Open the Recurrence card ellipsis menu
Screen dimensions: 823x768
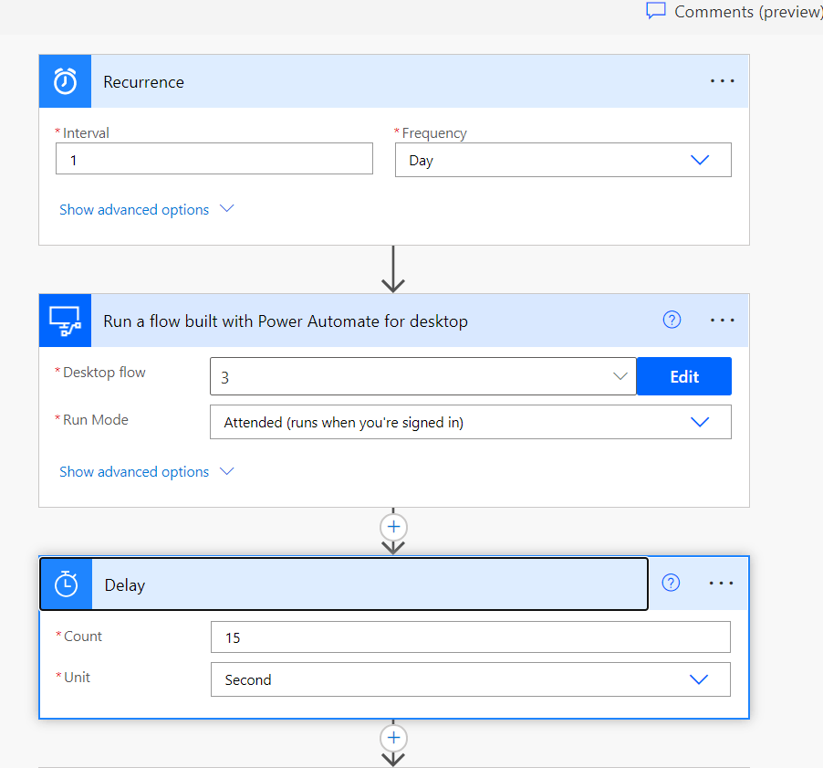coord(723,81)
